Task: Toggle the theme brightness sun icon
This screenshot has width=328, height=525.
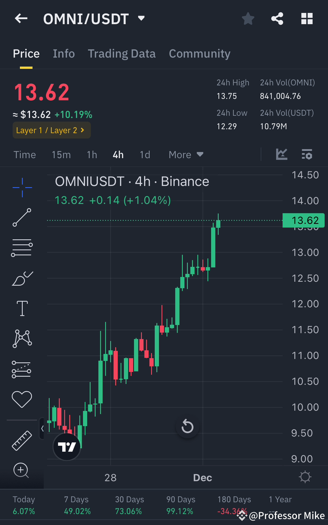Action: [305, 477]
